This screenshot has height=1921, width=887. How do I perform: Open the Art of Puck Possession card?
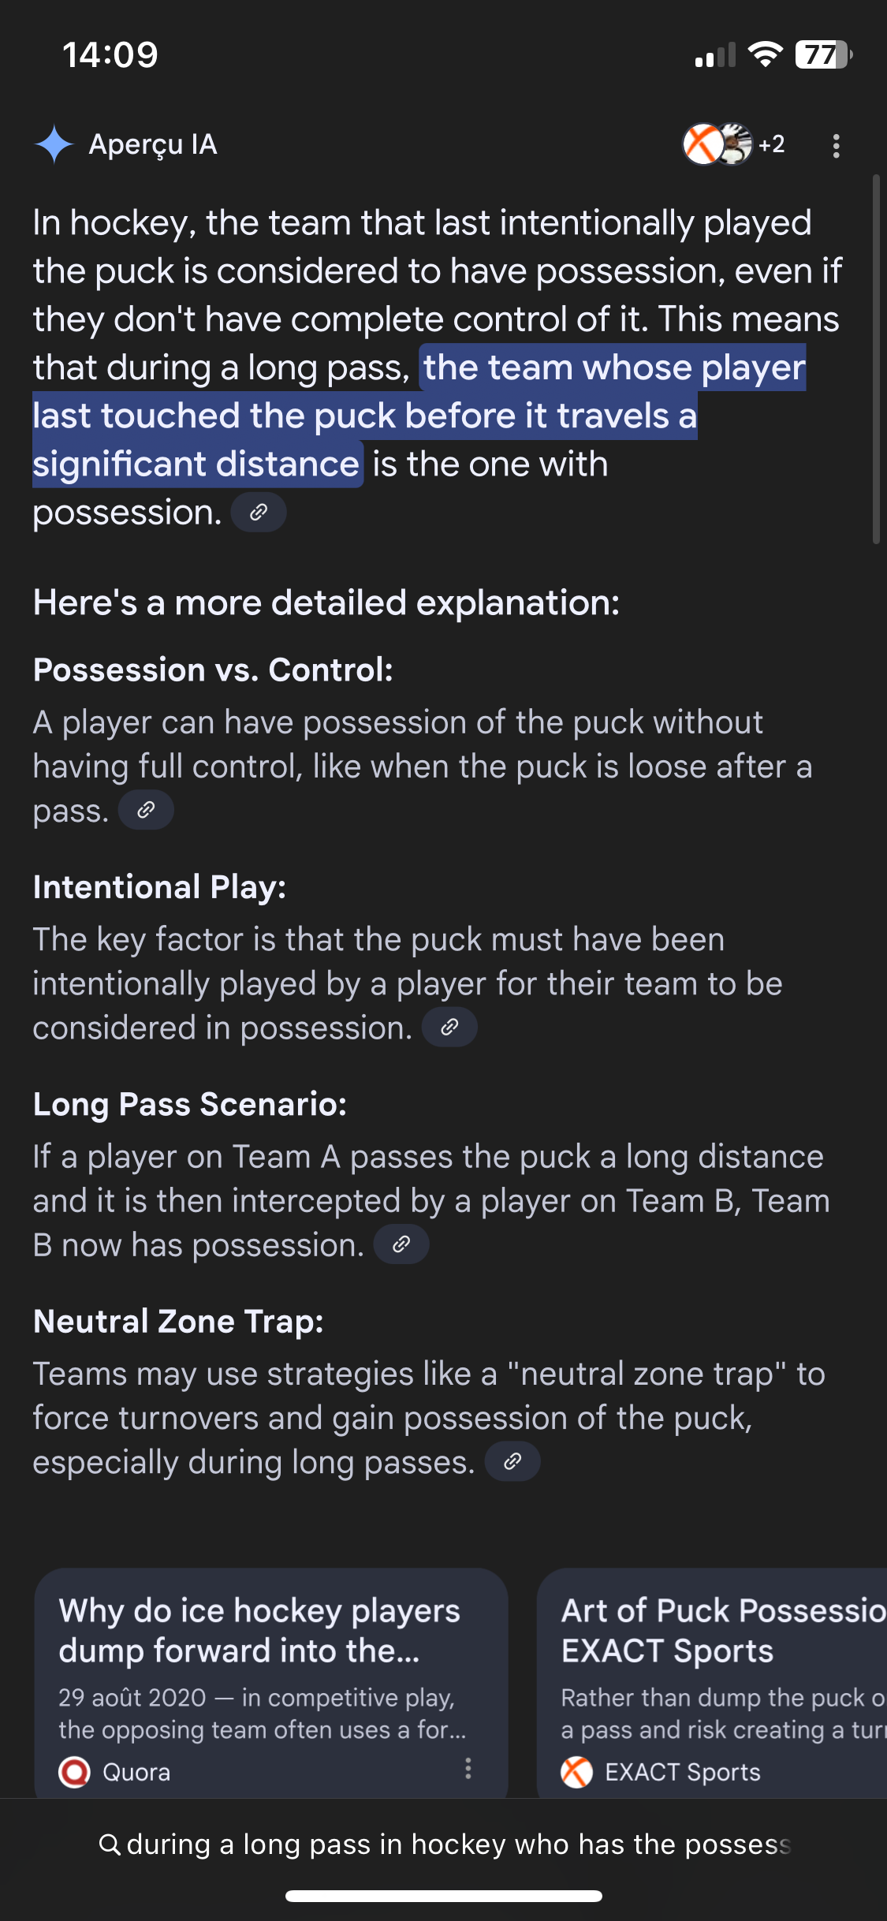pyautogui.click(x=712, y=1683)
